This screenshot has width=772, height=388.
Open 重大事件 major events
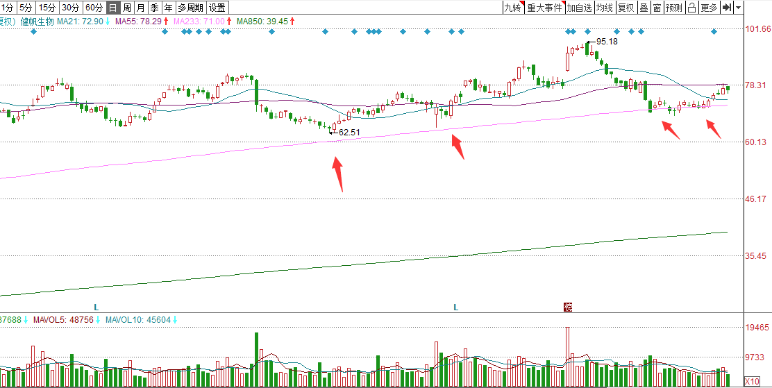coord(544,8)
